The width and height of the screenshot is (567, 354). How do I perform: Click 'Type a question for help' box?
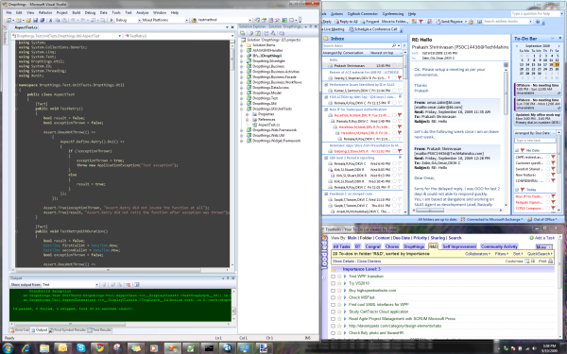535,14
